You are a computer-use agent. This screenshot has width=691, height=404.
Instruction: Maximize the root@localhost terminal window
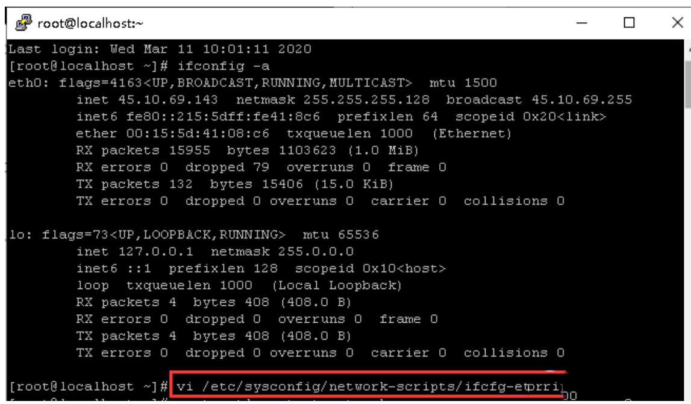630,23
